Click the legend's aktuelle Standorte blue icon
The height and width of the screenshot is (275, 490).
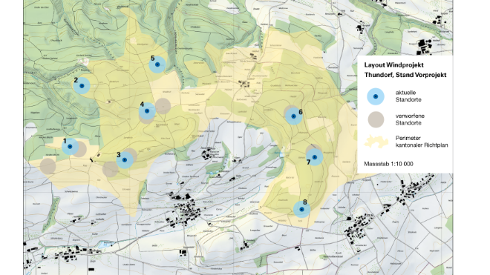click(376, 96)
